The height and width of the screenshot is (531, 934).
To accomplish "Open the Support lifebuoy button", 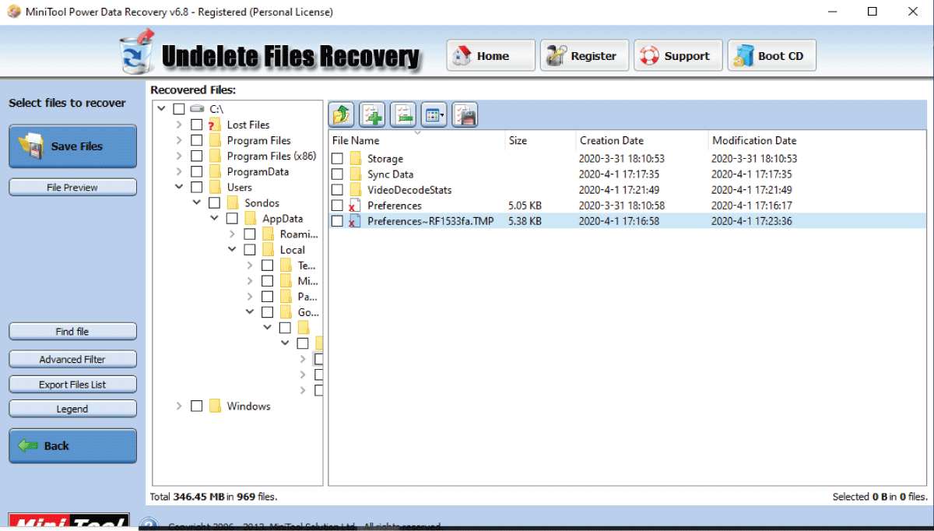I will pos(678,55).
